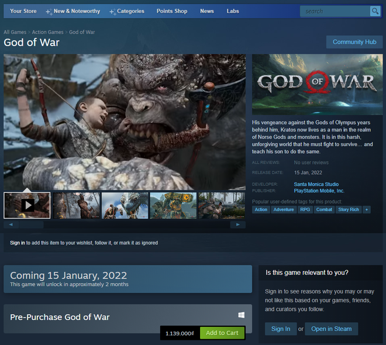This screenshot has height=345, width=386.
Task: Select the Action tag
Action: 261,210
